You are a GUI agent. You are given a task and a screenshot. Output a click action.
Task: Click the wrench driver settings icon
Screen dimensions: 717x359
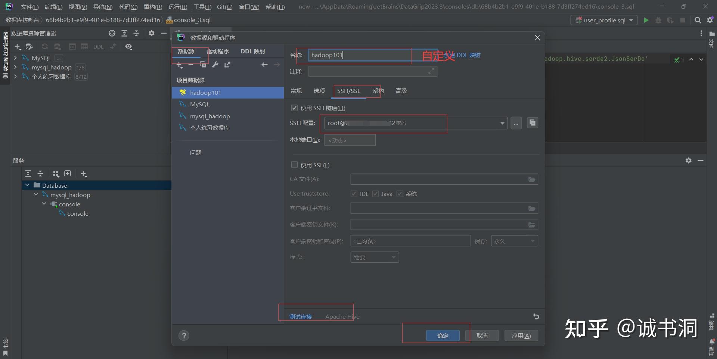[215, 65]
